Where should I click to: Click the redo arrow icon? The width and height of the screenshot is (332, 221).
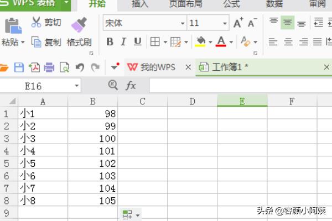coord(95,67)
